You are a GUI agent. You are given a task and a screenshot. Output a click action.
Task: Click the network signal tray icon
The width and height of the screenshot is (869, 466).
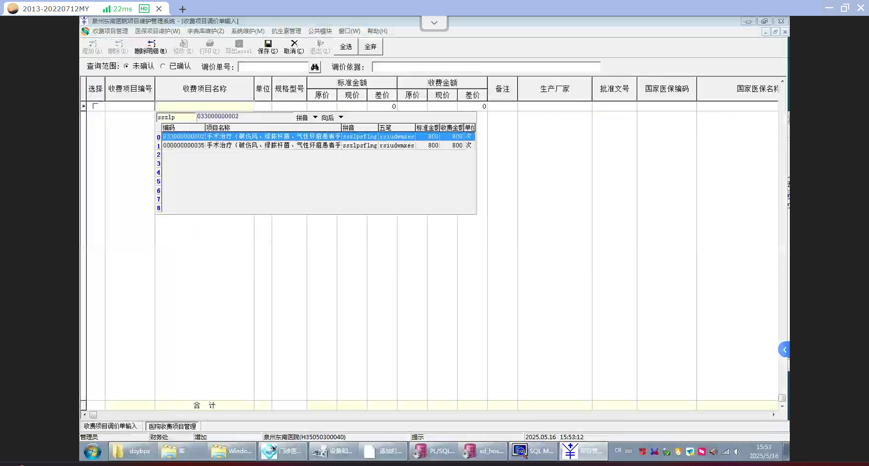pyautogui.click(x=726, y=452)
